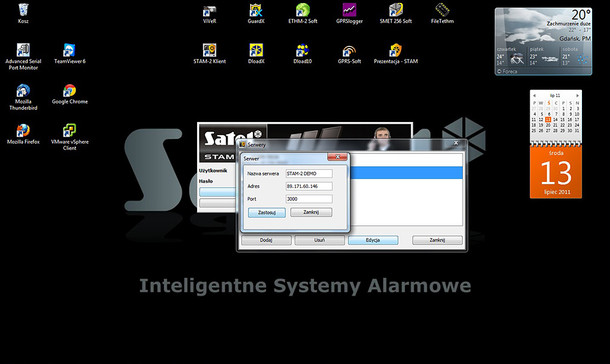Viewport: 610px width, 364px height.
Task: Click the Nazwa serwera text field
Action: click(x=309, y=174)
